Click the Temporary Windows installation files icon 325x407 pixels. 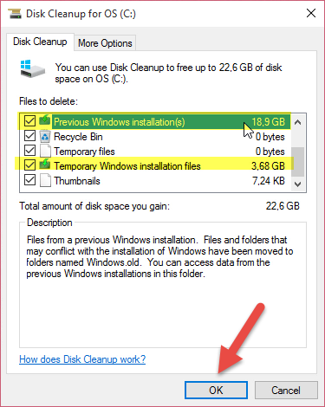click(x=45, y=165)
